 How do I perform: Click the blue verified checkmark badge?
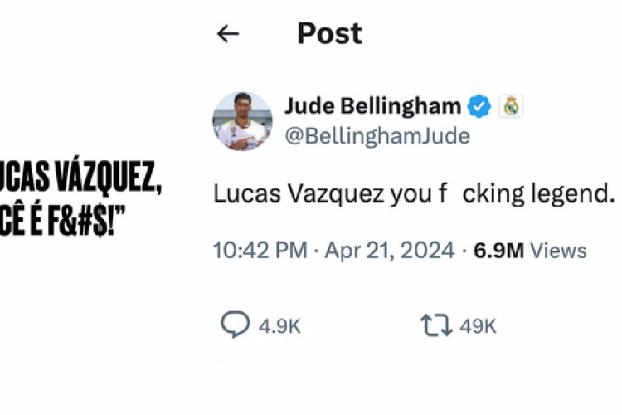pyautogui.click(x=479, y=106)
